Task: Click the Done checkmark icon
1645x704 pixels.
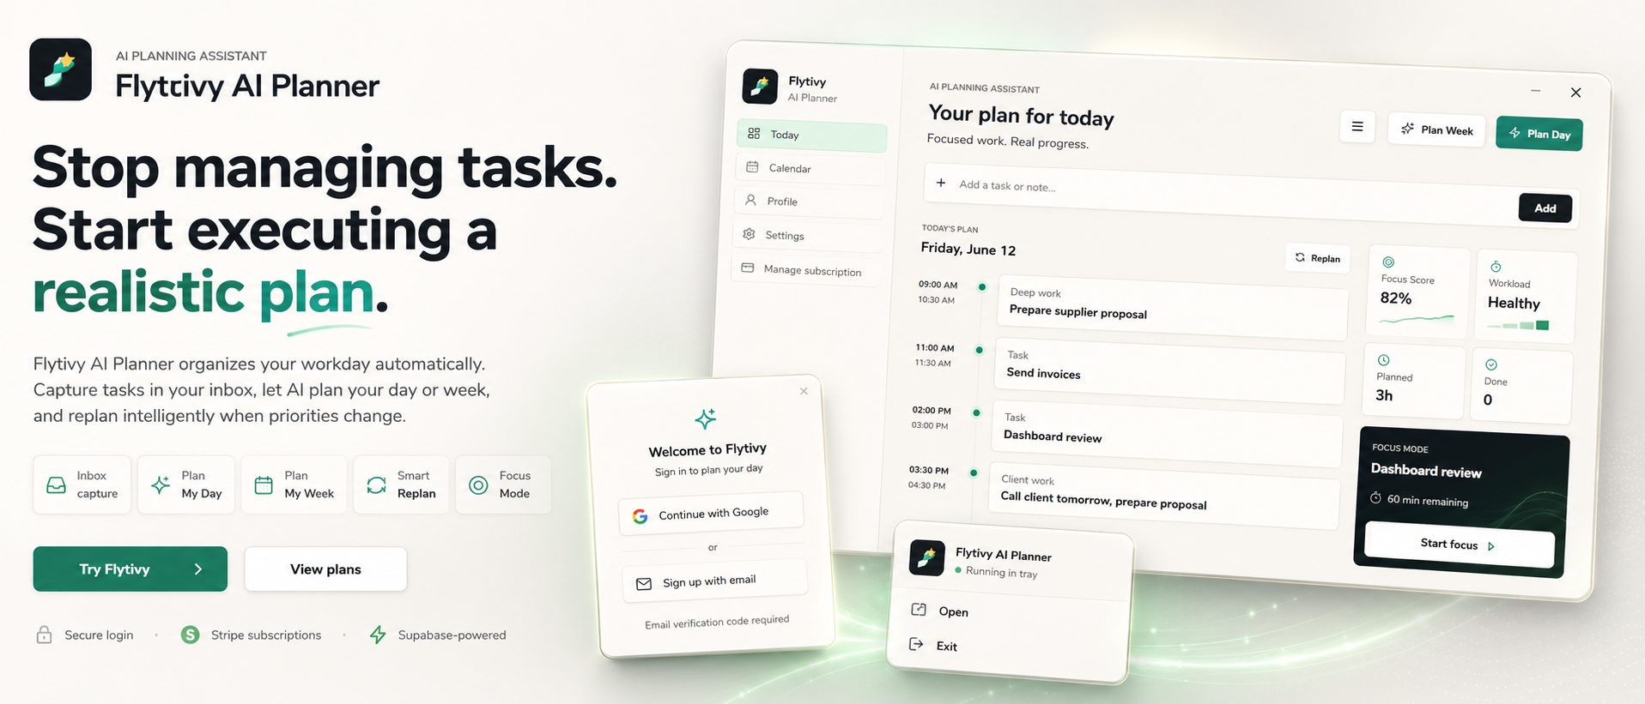Action: 1491,364
